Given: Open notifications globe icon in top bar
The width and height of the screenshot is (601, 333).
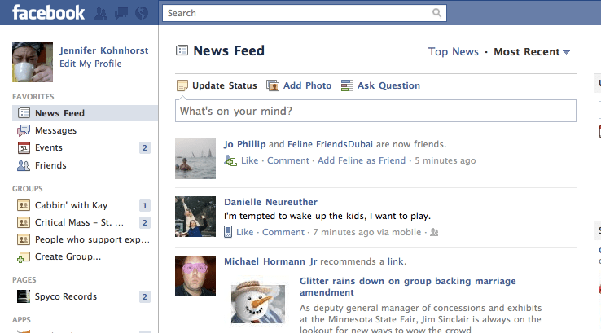Looking at the screenshot, I should click(x=142, y=13).
